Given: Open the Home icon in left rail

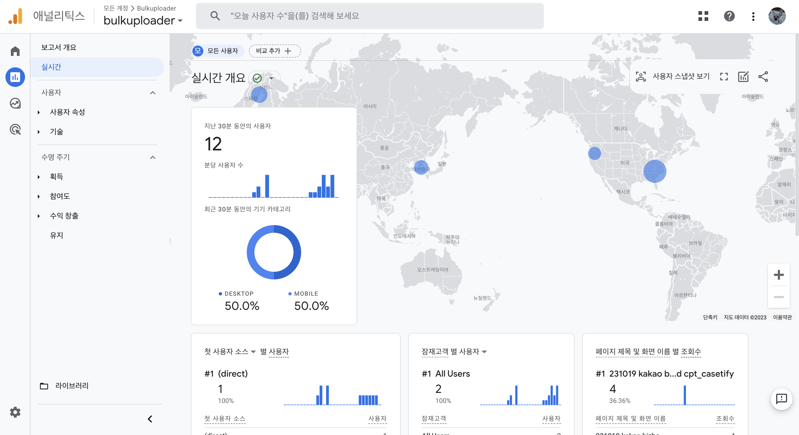Looking at the screenshot, I should click(15, 51).
